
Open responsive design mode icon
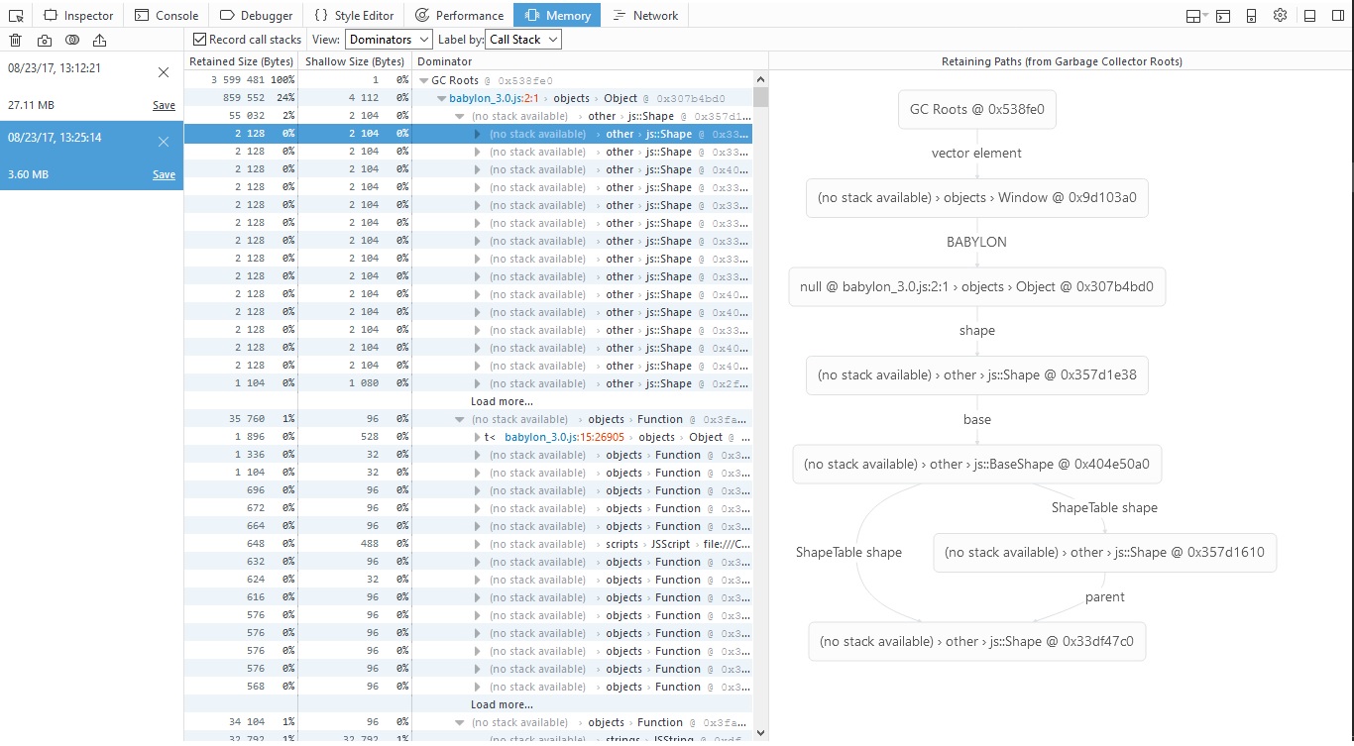click(x=1251, y=16)
